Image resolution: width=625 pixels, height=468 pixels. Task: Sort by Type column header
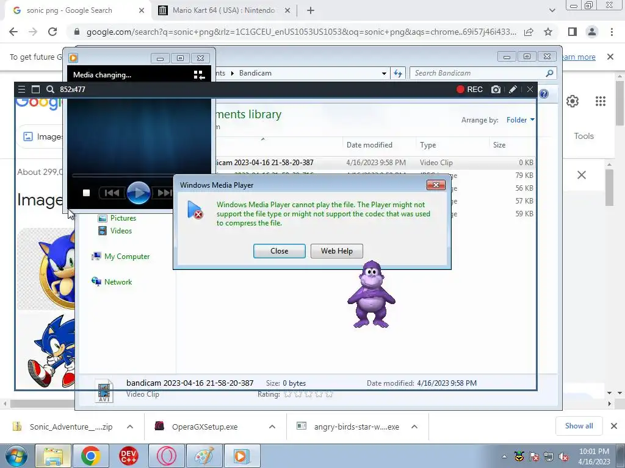[x=428, y=145]
